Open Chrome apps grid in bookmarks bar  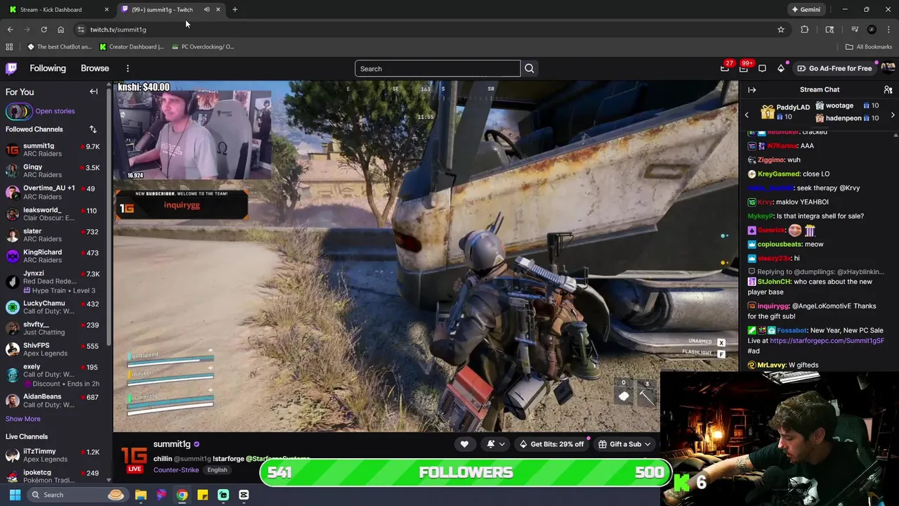coord(9,47)
